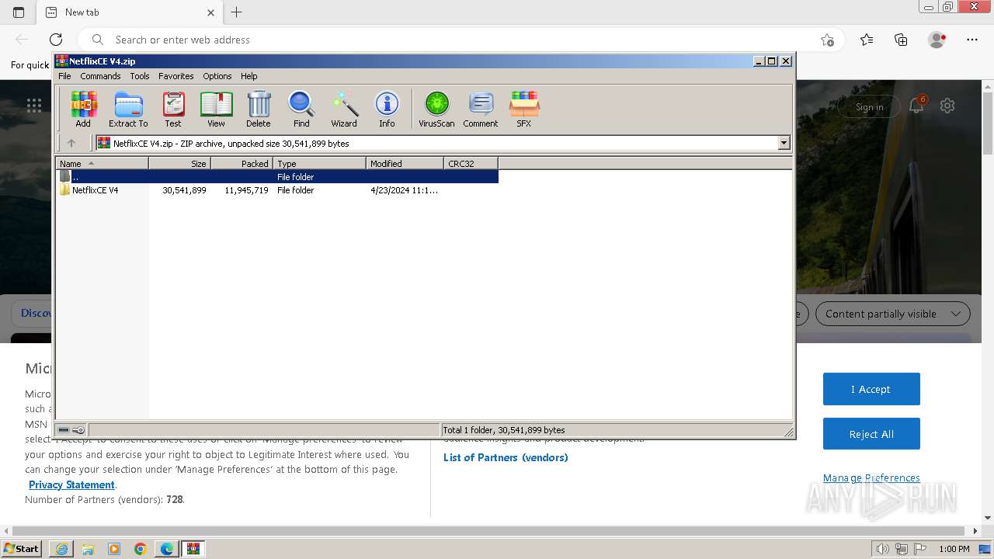
Task: Expand the Content partially visible dropdown
Action: point(892,314)
